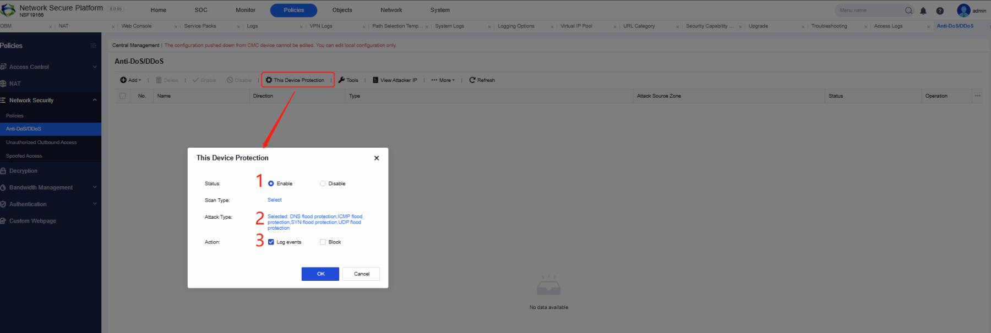Toggle the Block action checkbox
Image resolution: width=991 pixels, height=333 pixels.
(323, 242)
